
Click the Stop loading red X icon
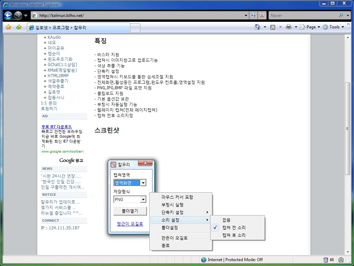click(x=262, y=16)
